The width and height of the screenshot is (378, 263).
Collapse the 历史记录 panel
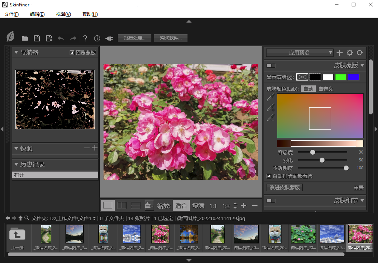[x=16, y=164]
